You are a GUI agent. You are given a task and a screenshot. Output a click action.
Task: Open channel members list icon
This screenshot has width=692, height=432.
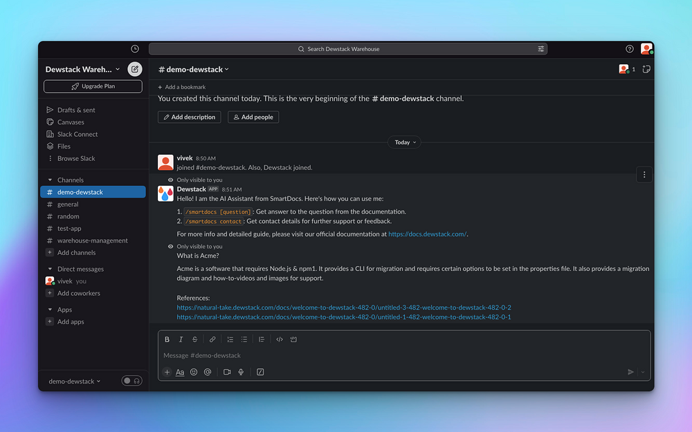[x=627, y=69]
